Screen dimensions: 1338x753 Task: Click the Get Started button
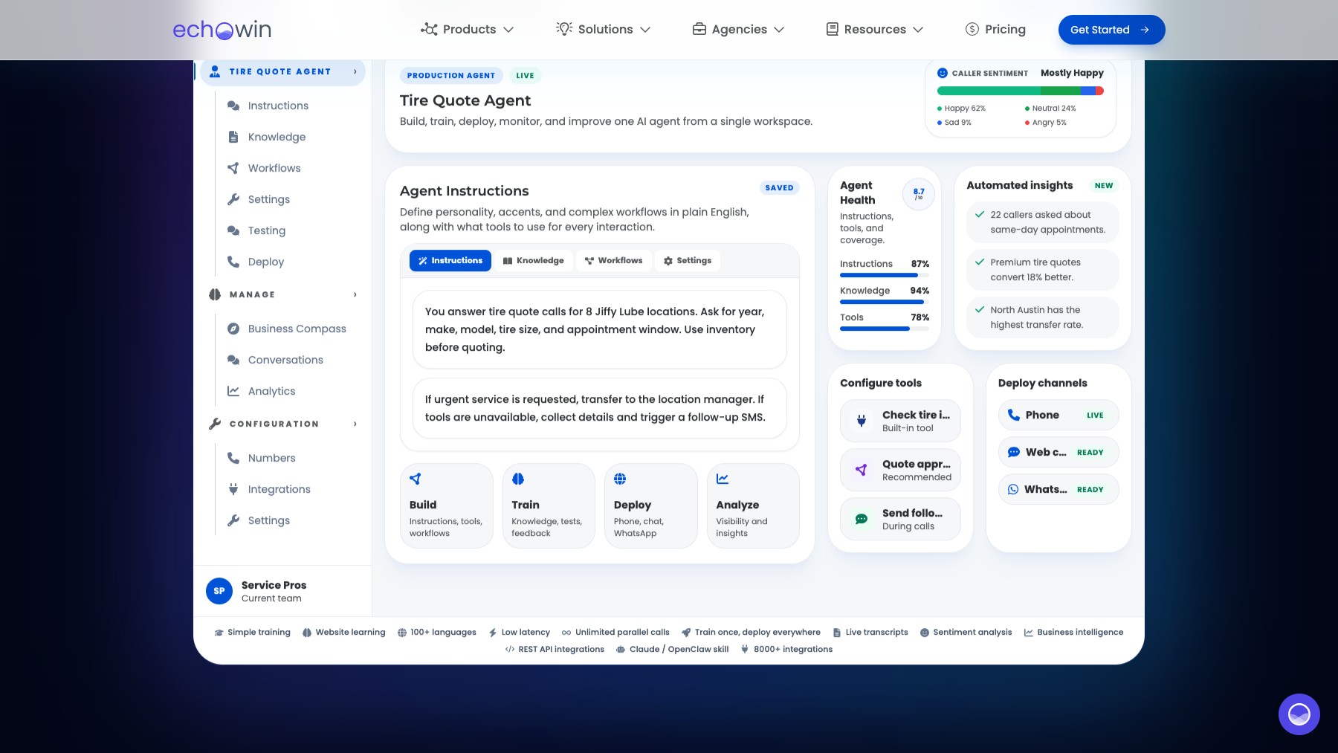point(1111,30)
